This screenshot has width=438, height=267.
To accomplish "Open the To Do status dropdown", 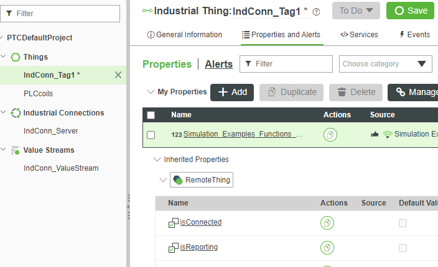I will pyautogui.click(x=356, y=11).
